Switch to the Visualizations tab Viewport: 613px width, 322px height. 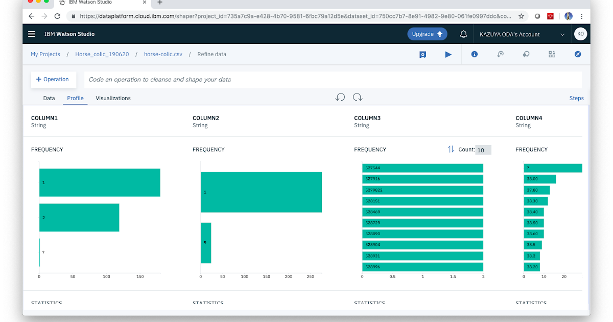(113, 98)
